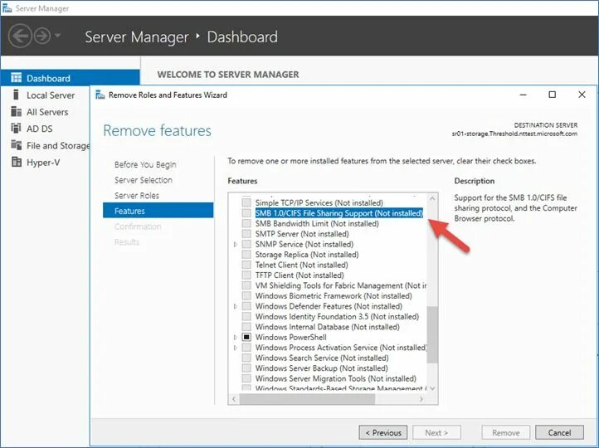Viewport: 599px width, 448px height.
Task: Click the features list scroll-up arrow
Action: pyautogui.click(x=432, y=198)
